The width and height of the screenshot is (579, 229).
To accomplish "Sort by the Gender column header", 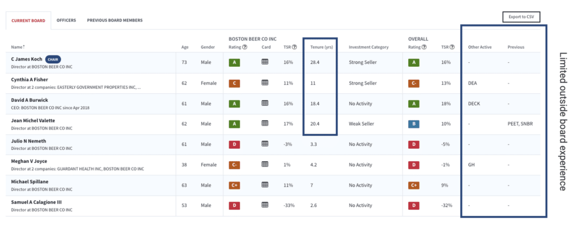I will (208, 47).
